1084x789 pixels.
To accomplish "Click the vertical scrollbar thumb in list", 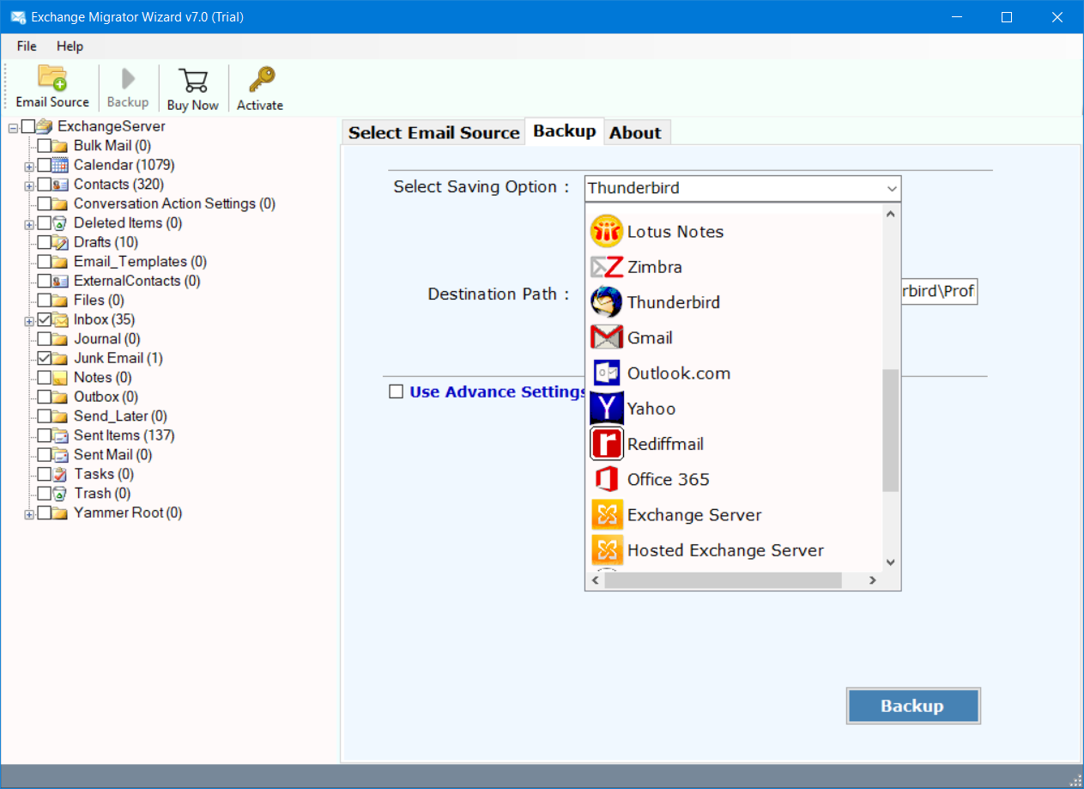I will coord(891,430).
